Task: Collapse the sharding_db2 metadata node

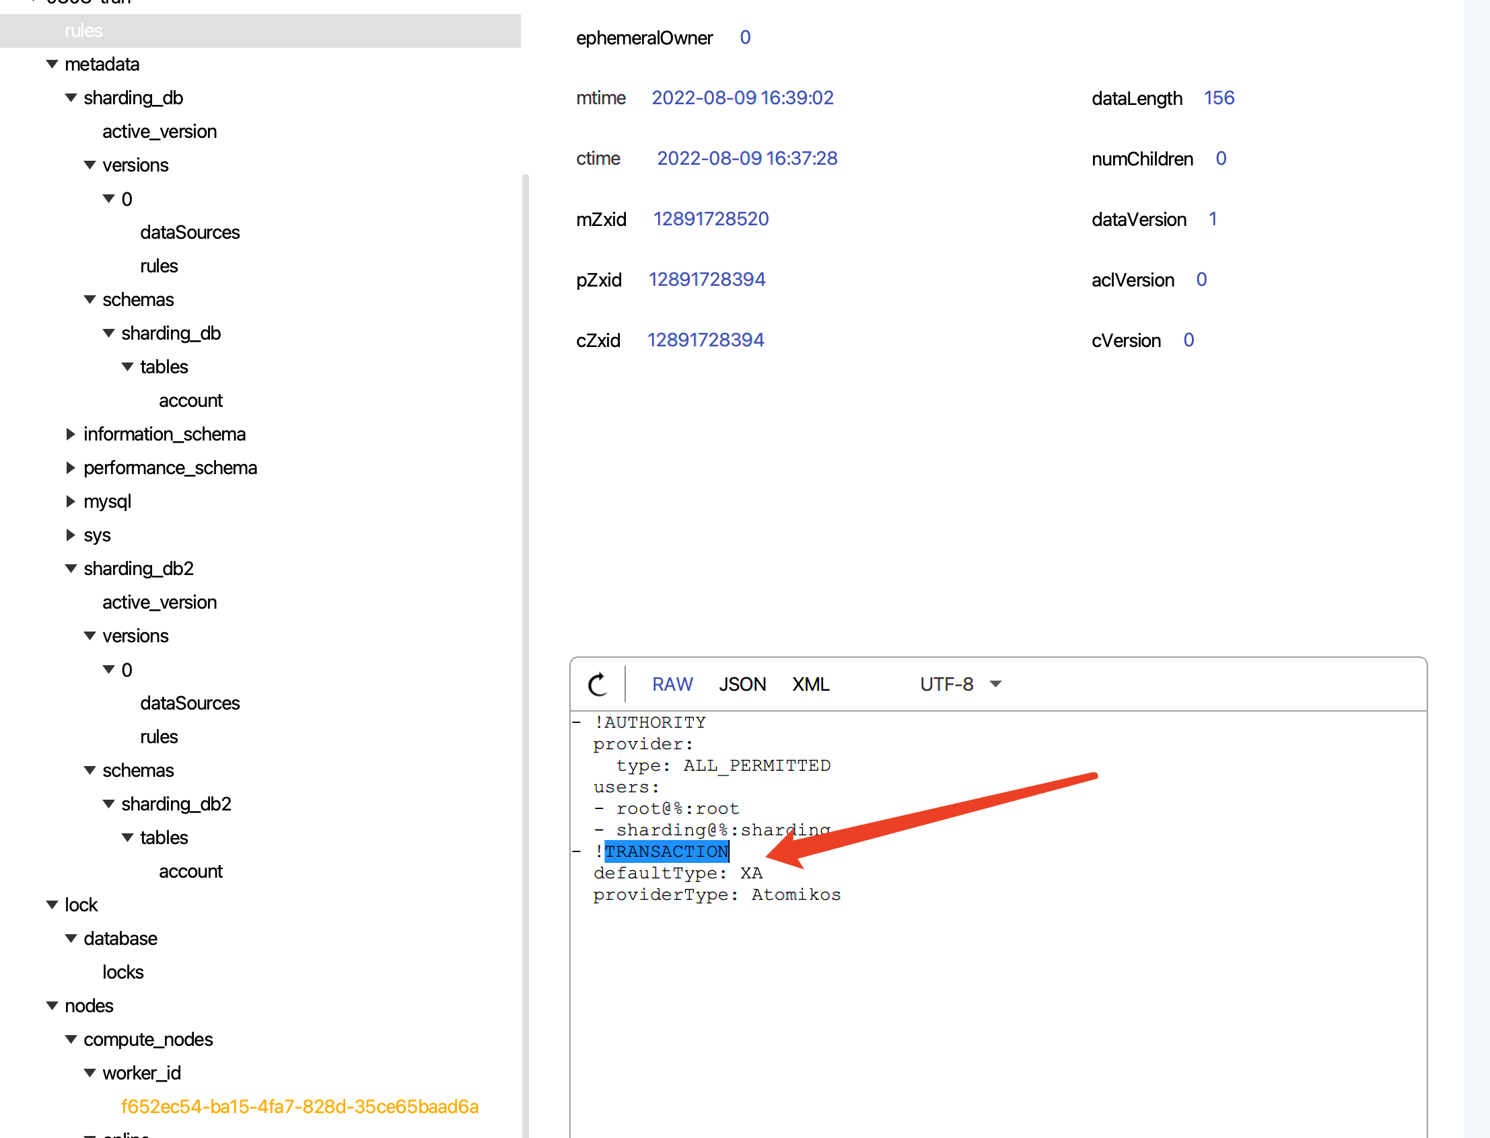Action: (71, 569)
